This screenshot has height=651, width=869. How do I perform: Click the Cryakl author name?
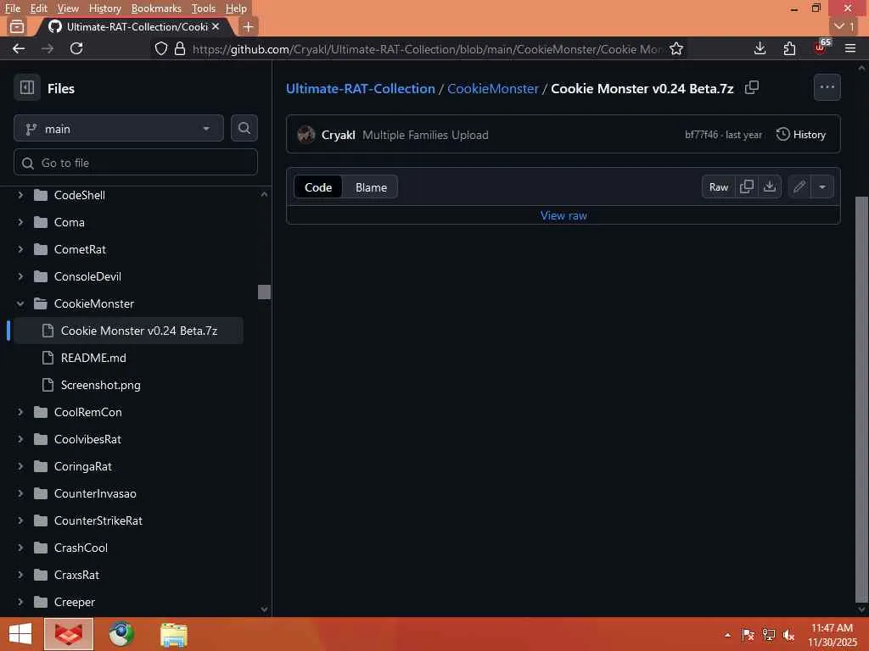click(x=338, y=135)
